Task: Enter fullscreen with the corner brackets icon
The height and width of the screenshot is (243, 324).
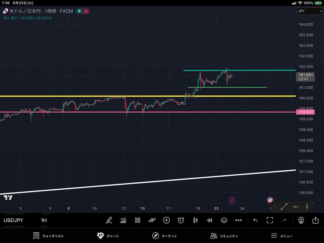Action: click(x=270, y=220)
